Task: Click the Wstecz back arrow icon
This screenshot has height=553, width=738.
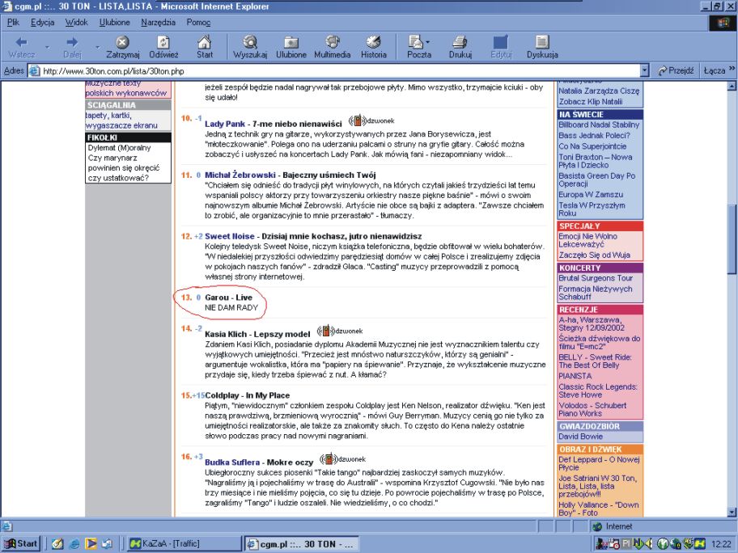Action: coord(22,42)
